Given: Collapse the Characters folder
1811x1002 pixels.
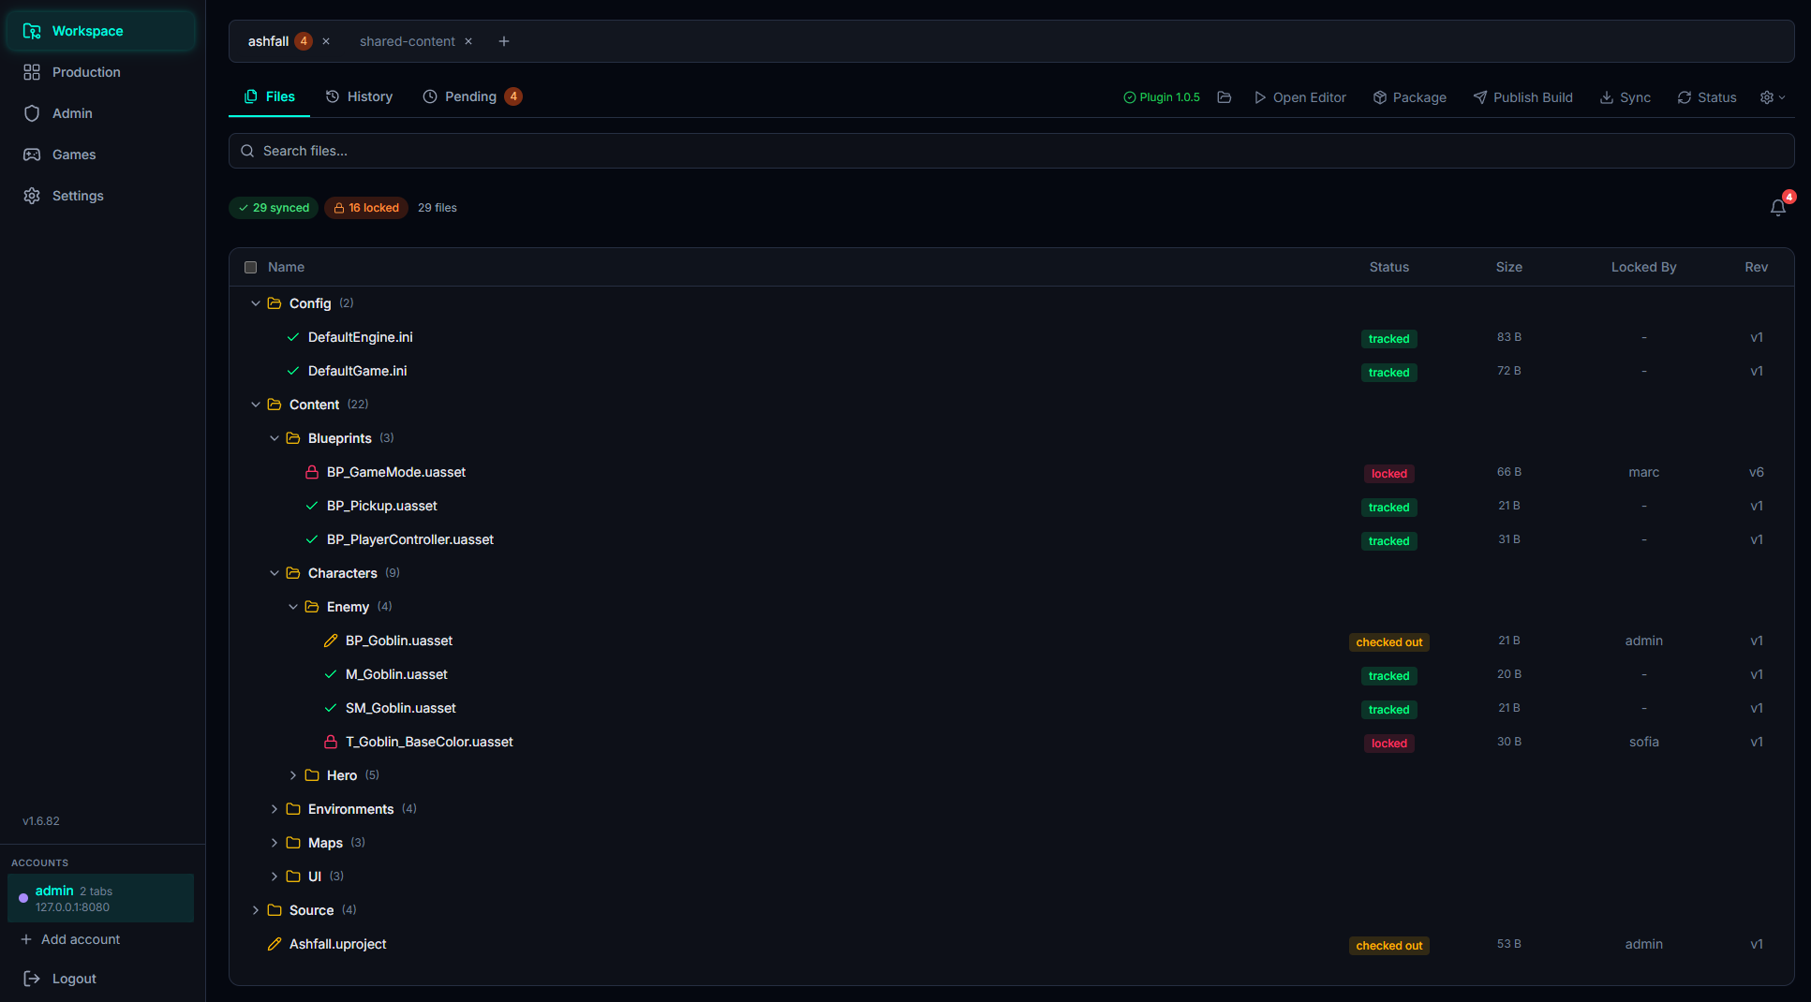Looking at the screenshot, I should click(275, 573).
